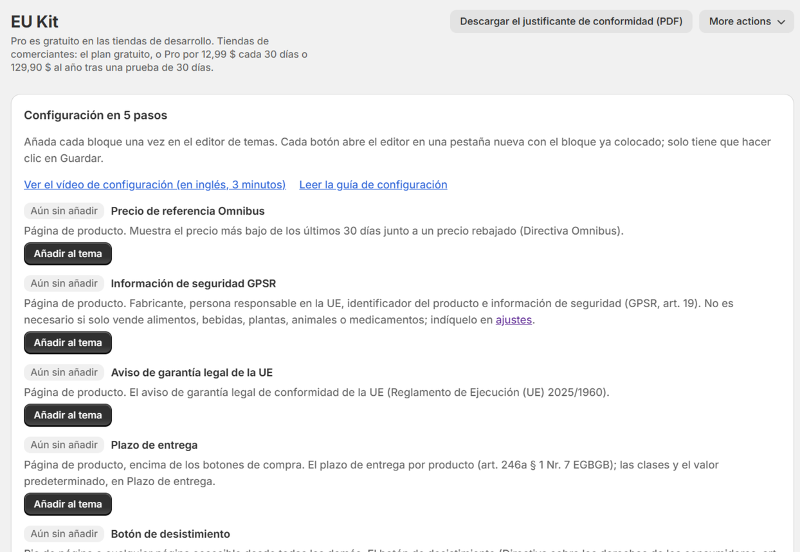Viewport: 800px width, 552px height.
Task: Open the More actions dropdown
Action: [747, 21]
